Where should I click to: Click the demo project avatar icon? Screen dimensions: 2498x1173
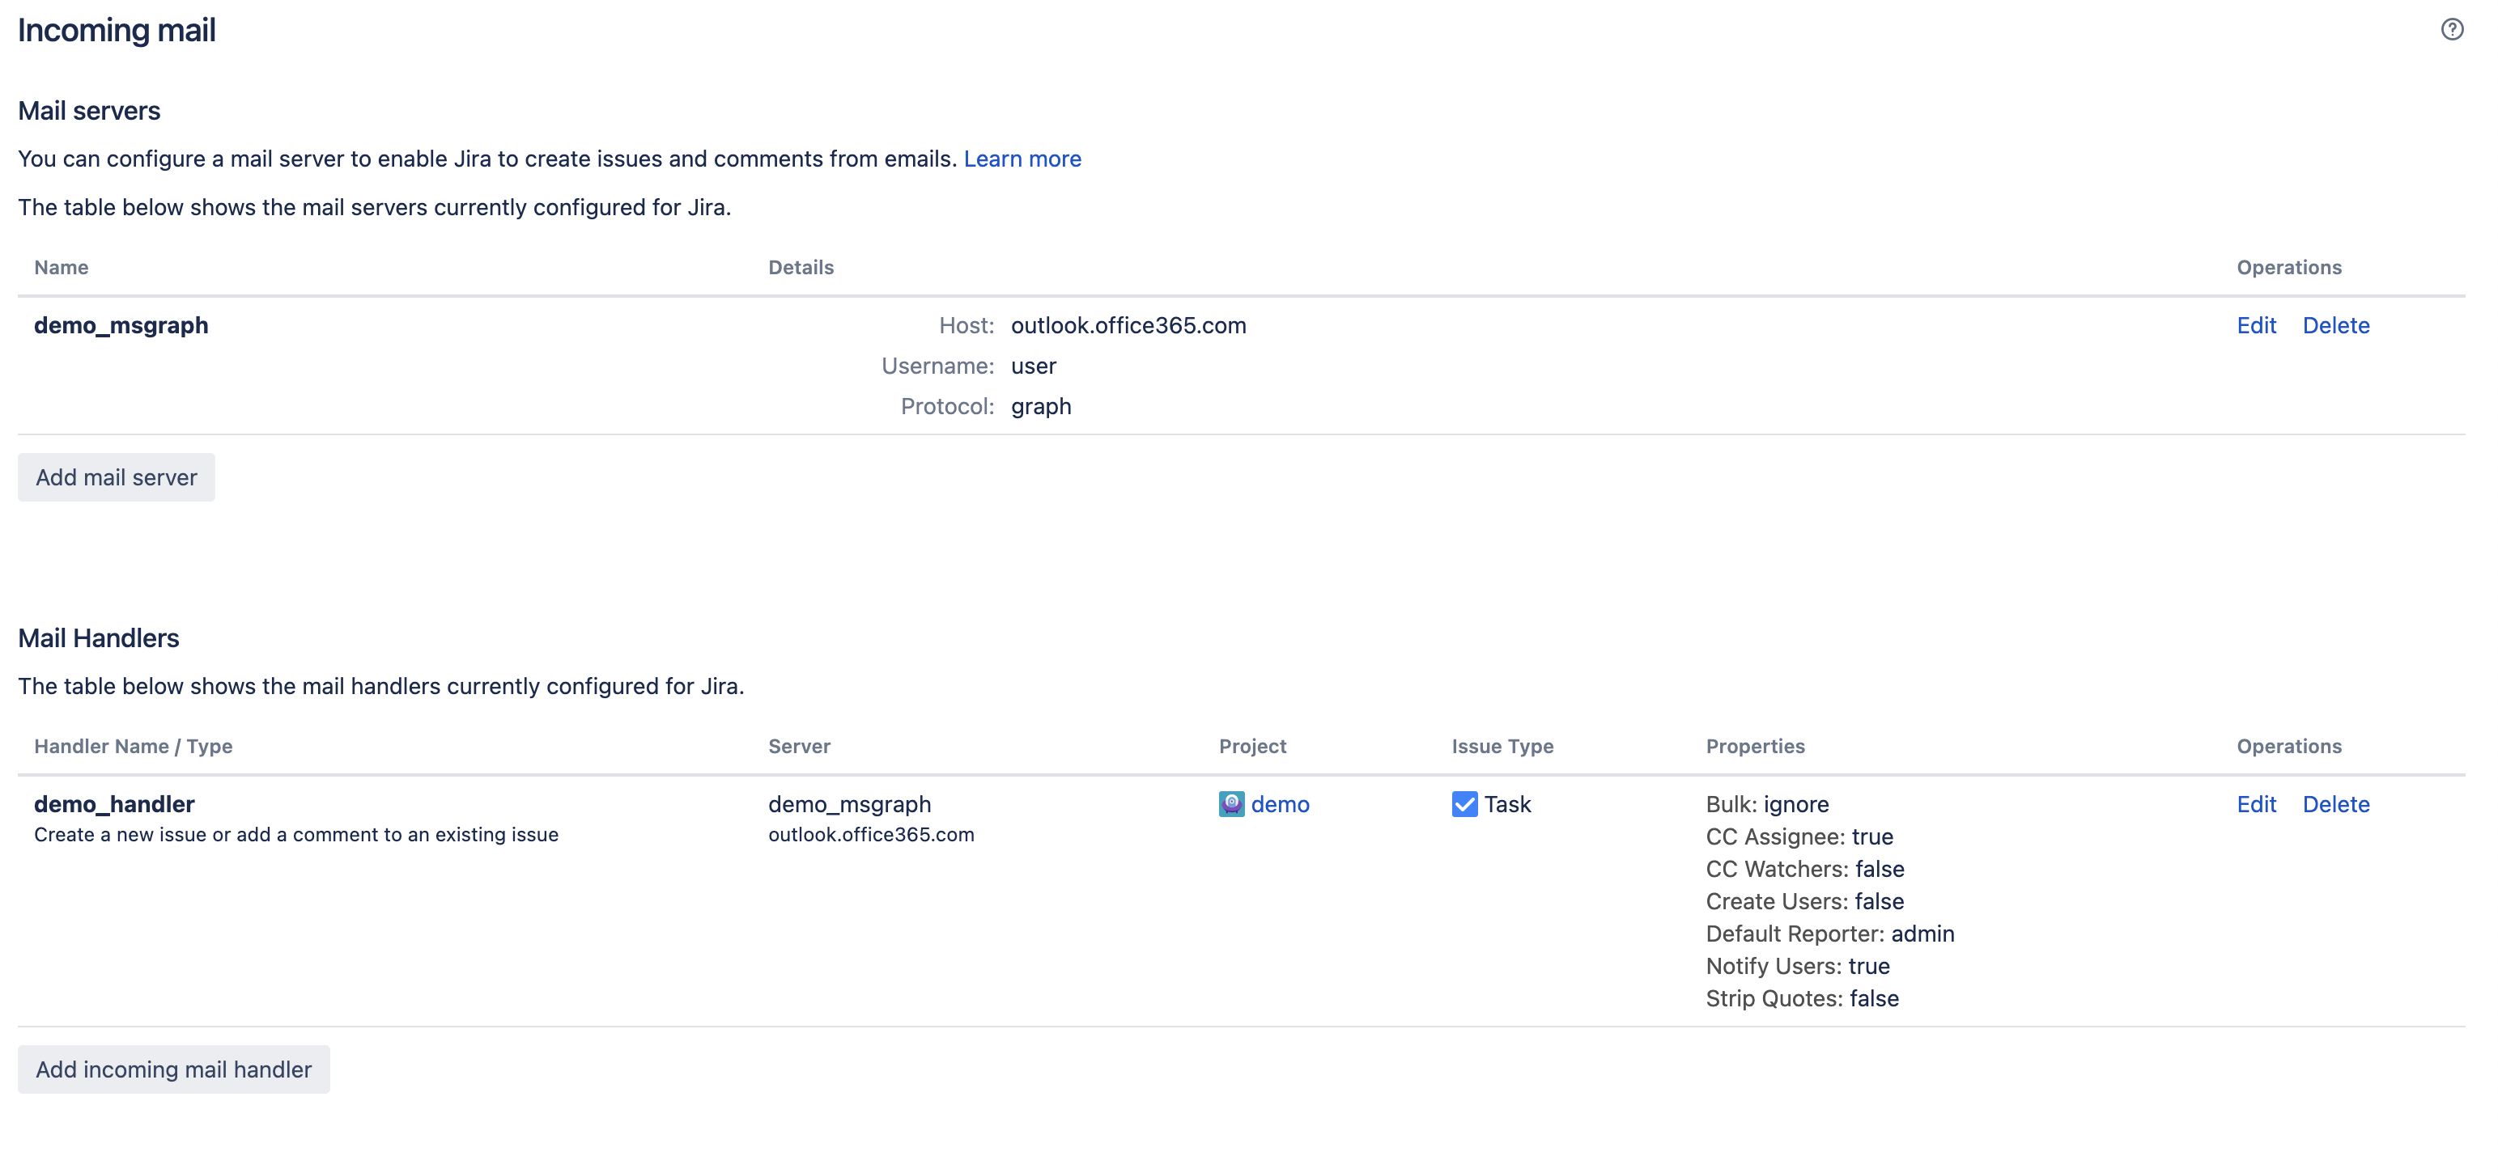point(1231,803)
